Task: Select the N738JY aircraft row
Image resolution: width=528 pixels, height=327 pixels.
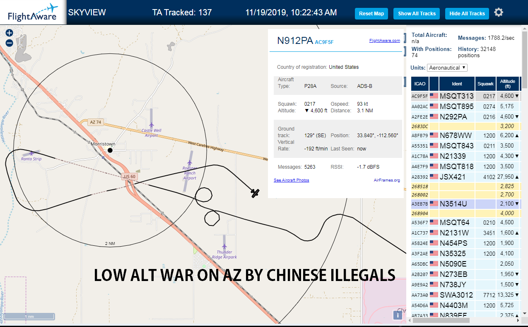Action: [465, 285]
